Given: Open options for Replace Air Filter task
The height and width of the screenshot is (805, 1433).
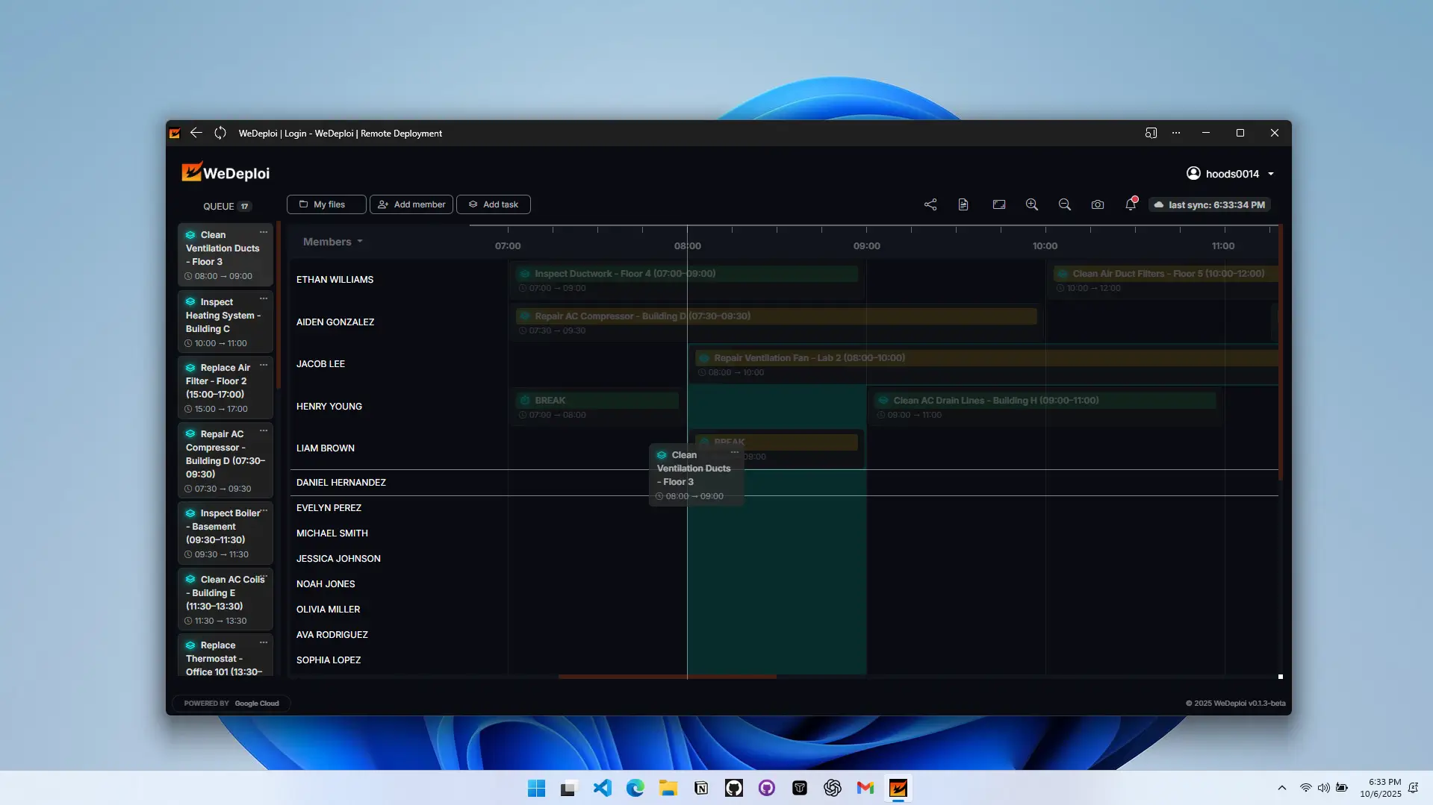Looking at the screenshot, I should click(264, 366).
